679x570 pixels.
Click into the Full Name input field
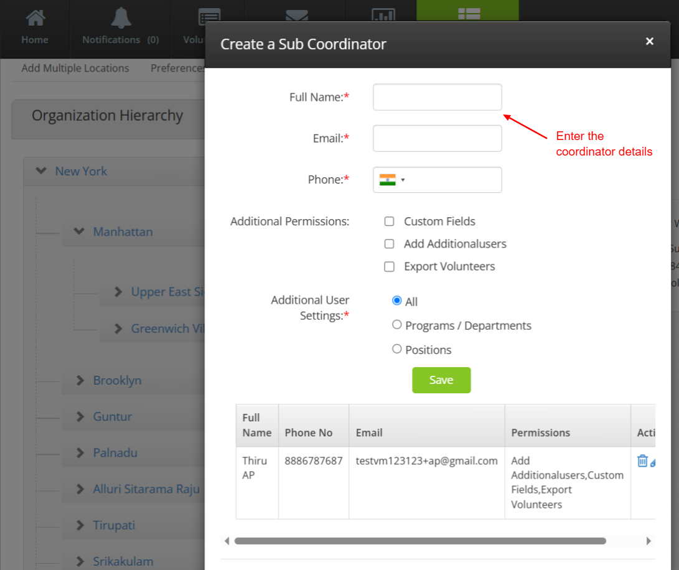[x=437, y=98]
